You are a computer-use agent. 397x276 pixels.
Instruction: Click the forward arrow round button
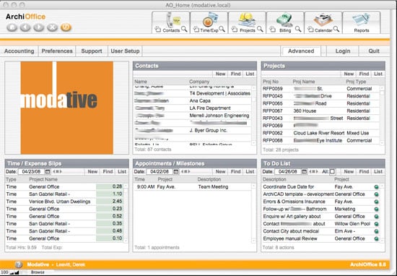[x=39, y=27]
